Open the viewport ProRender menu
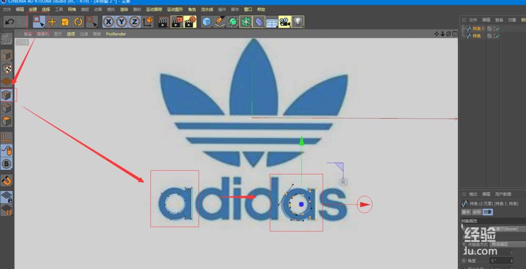 click(x=116, y=34)
